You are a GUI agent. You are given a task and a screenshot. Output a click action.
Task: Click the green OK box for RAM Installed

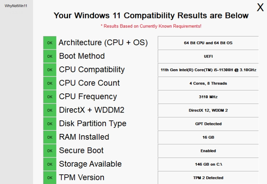[x=50, y=137]
